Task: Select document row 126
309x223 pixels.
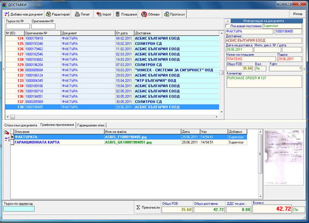Action: (x=112, y=49)
